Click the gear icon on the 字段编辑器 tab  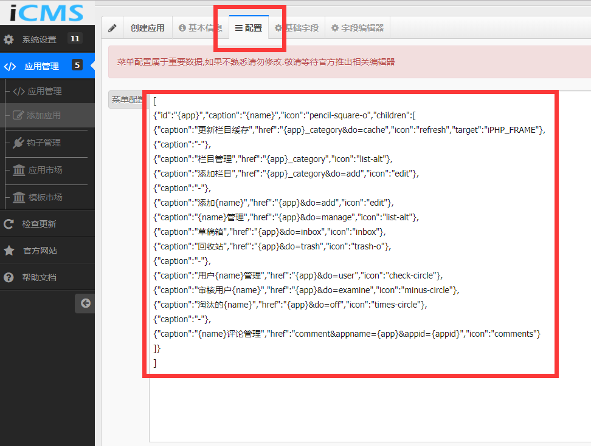334,28
